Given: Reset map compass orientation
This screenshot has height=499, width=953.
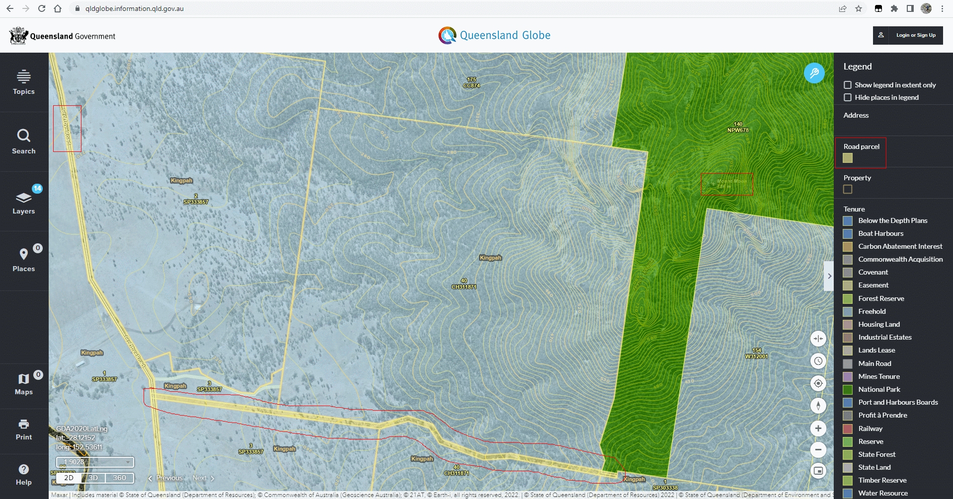Looking at the screenshot, I should 818,406.
